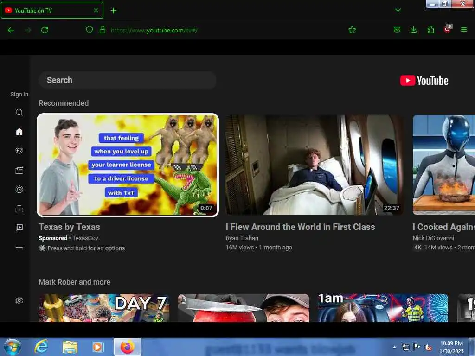Expand the sidebar hamburger menu
475x356 pixels.
click(19, 248)
